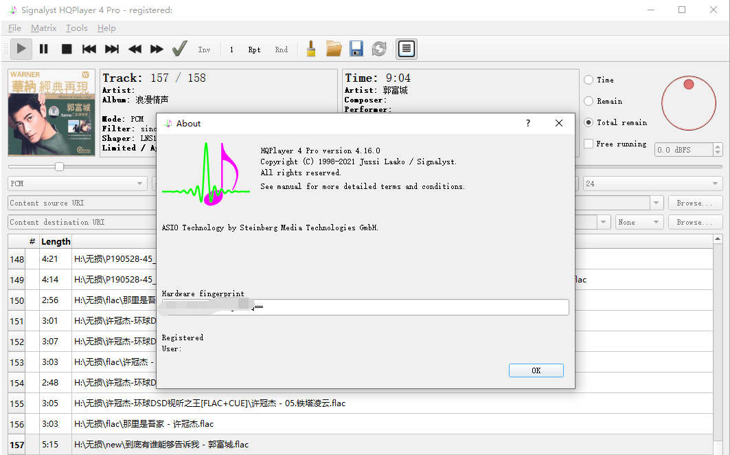Click the About dialog question mark help

527,123
